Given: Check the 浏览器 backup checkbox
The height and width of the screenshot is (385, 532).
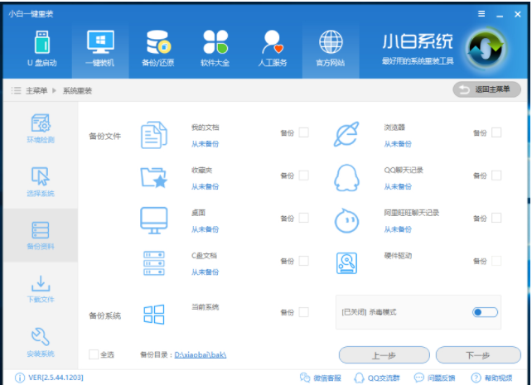Looking at the screenshot, I should click(x=496, y=132).
